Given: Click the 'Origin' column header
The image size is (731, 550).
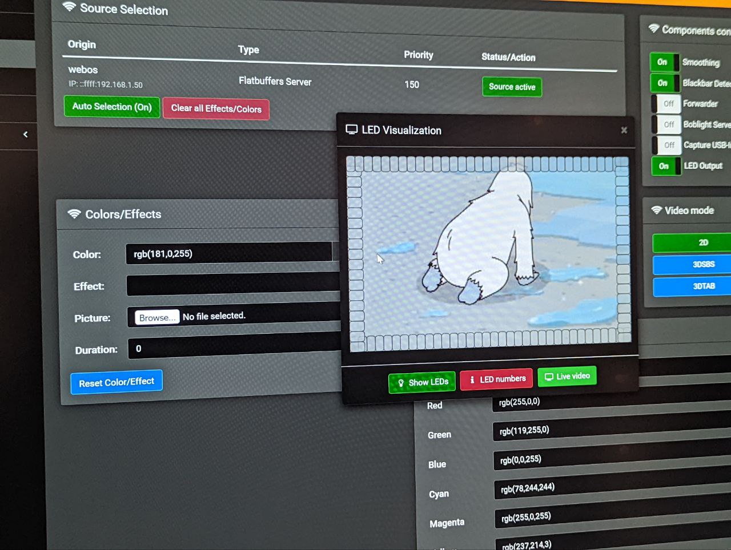Looking at the screenshot, I should 82,45.
